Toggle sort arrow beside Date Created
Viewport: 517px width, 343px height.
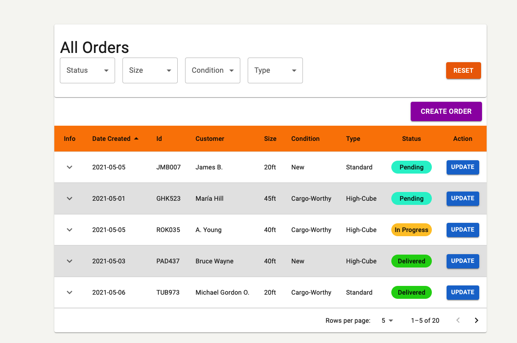tap(136, 139)
